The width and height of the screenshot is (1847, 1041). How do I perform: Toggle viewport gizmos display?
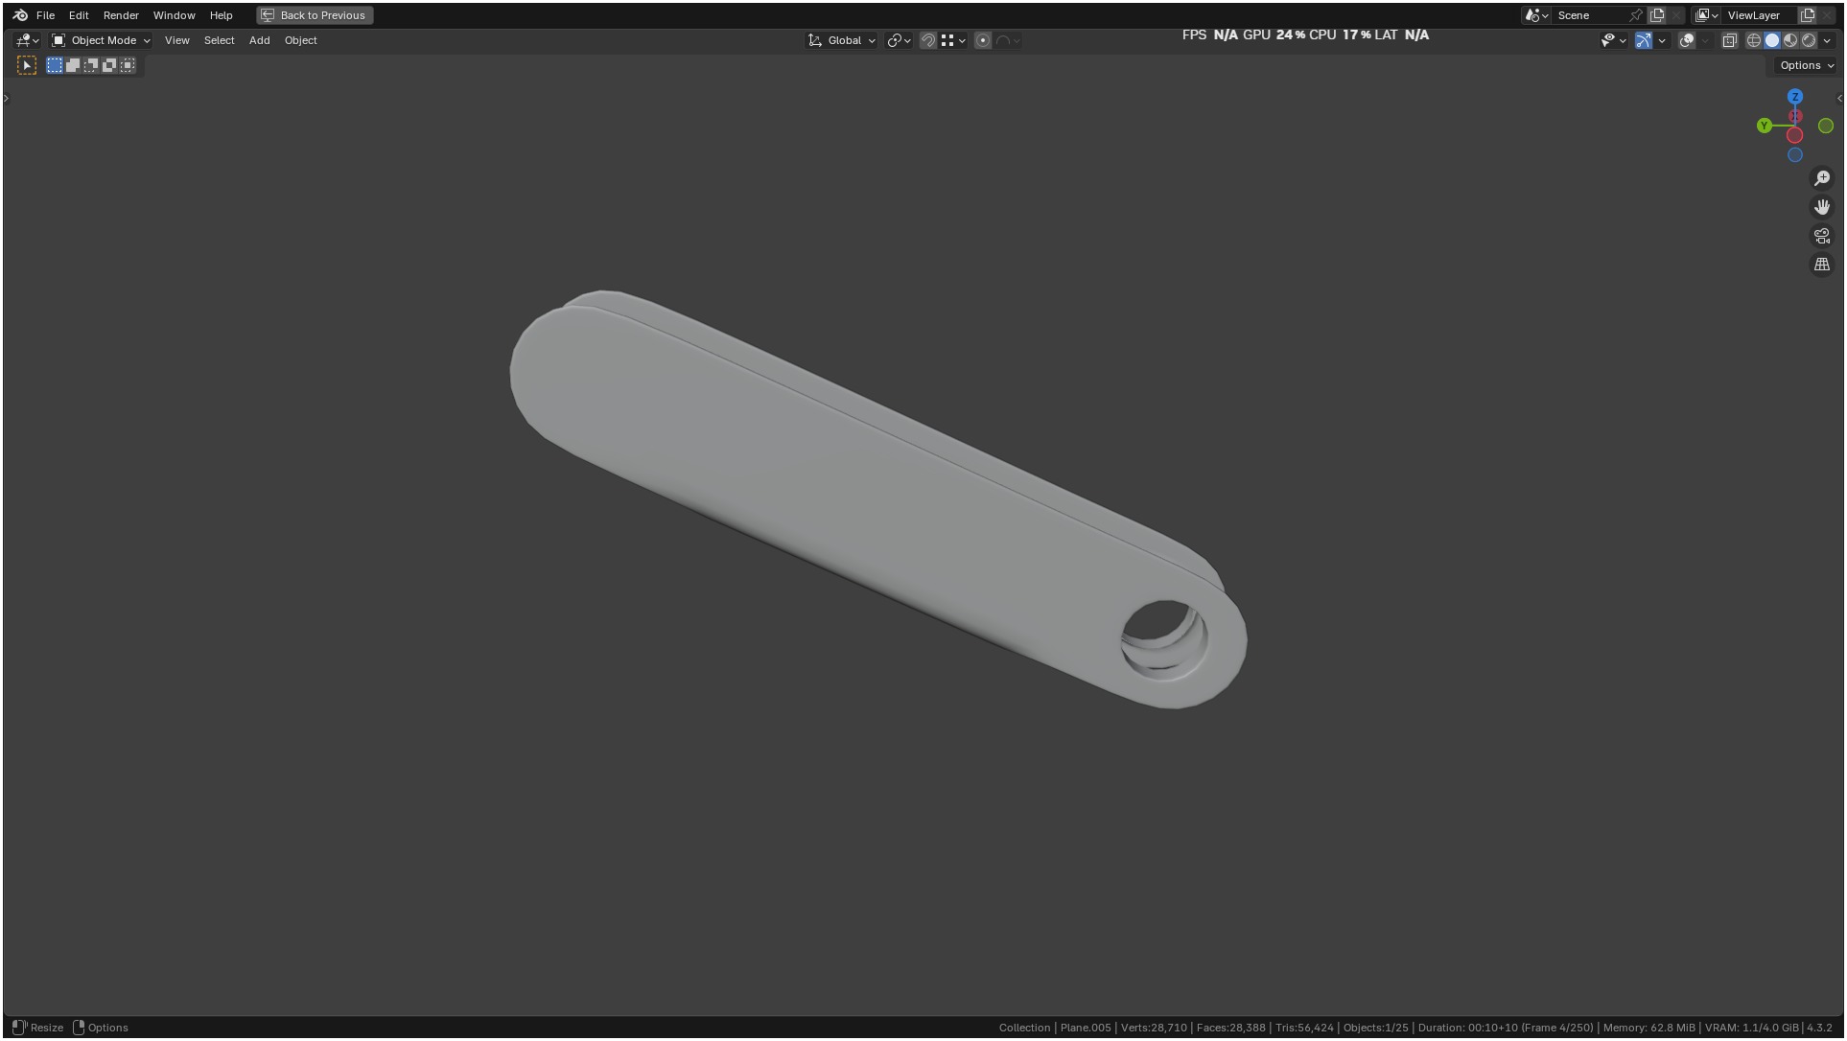[1644, 40]
